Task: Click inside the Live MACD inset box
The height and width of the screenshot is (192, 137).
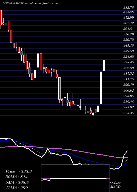Action: pos(75,178)
